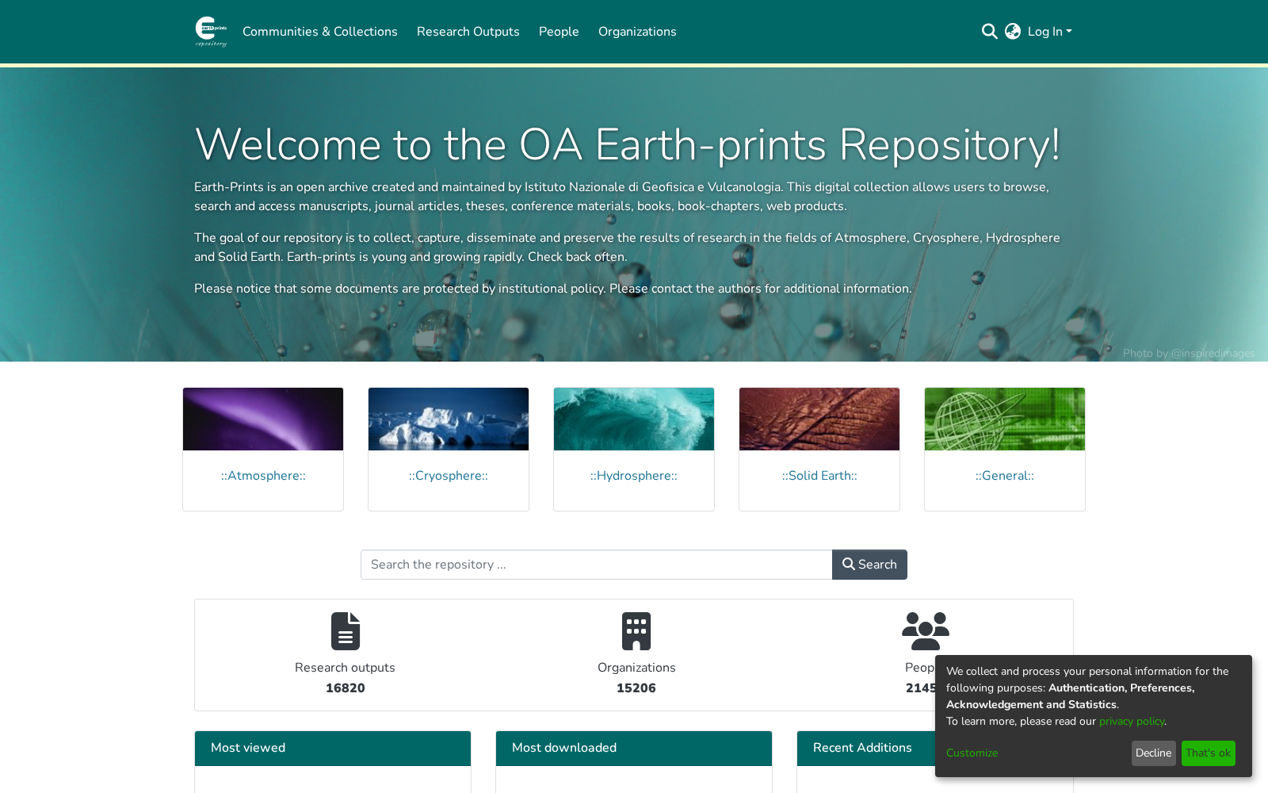Viewport: 1268px width, 793px height.
Task: Open the language globe icon
Action: click(x=1013, y=32)
